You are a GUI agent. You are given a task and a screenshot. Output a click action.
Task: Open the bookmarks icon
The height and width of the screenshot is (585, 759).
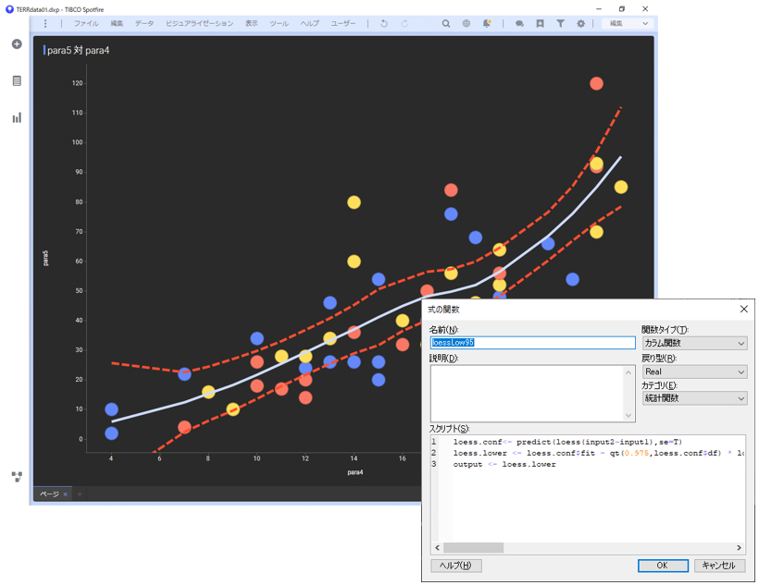point(541,23)
